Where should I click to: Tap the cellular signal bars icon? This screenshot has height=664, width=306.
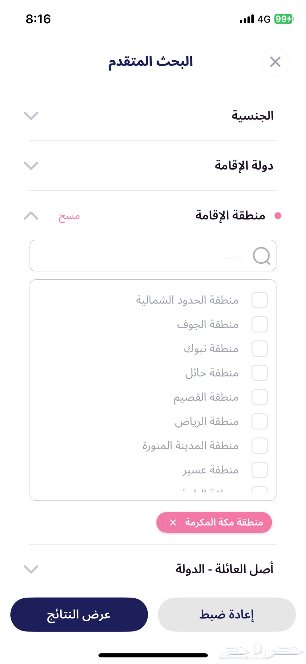point(247,19)
